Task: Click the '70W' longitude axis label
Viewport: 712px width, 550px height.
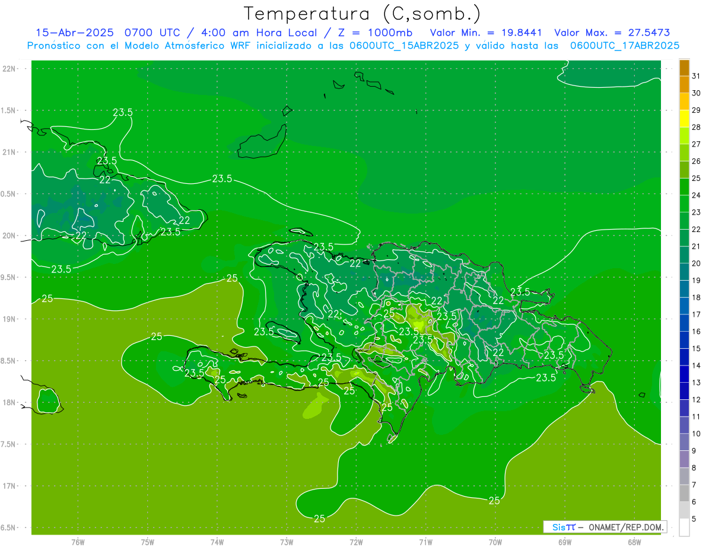Action: [x=495, y=542]
